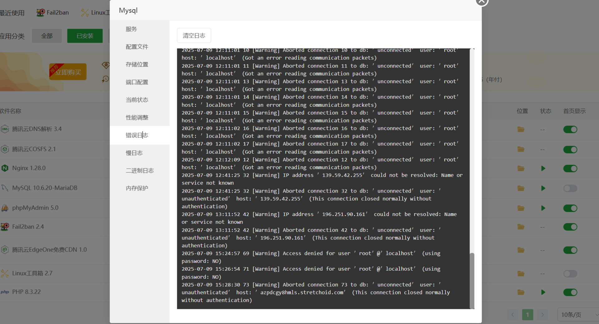
Task: Enable homepage display for Linux工具箱
Action: [x=570, y=274]
